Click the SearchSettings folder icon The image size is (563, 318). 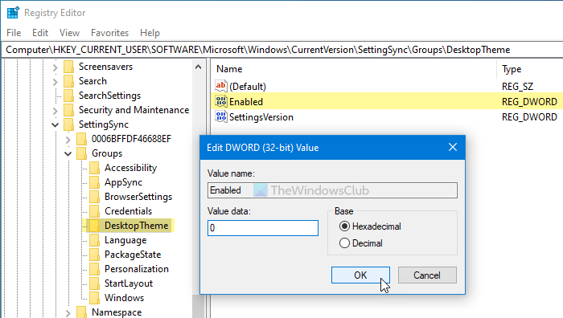[x=68, y=96]
